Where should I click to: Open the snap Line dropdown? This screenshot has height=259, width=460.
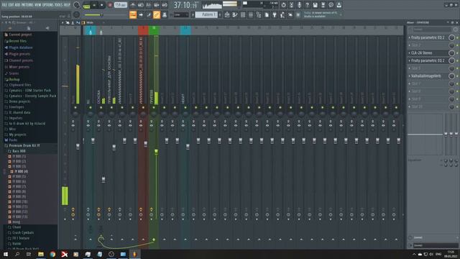pyautogui.click(x=181, y=14)
